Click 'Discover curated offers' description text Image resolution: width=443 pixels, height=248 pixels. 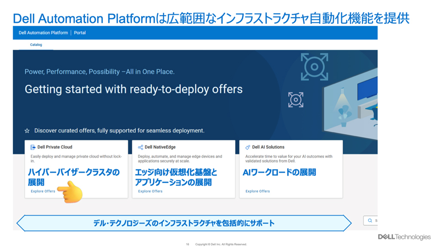coord(119,130)
